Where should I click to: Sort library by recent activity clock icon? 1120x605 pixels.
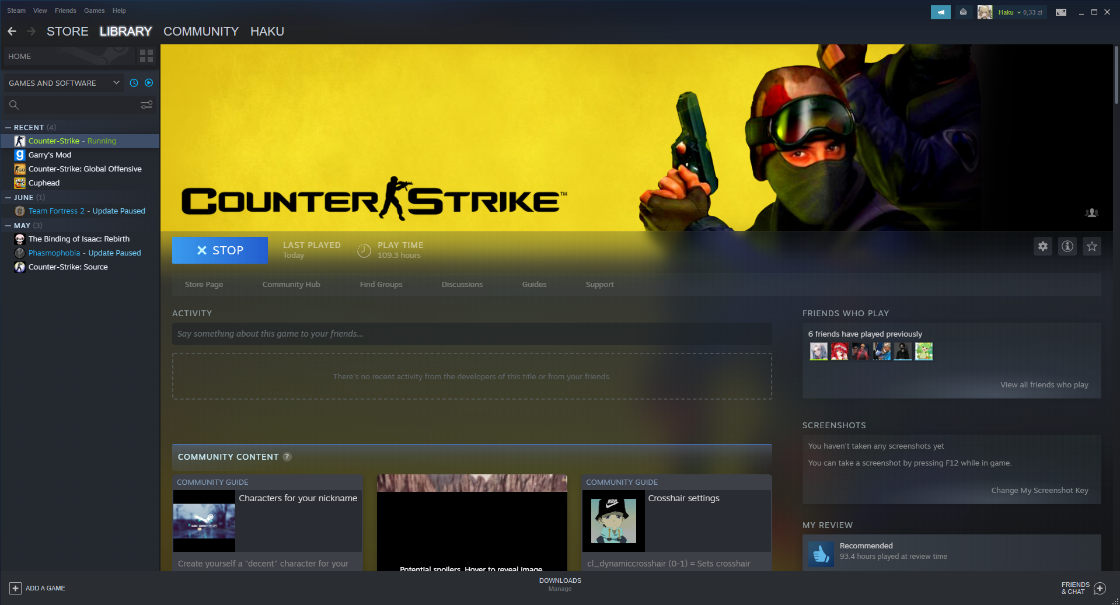tap(134, 83)
